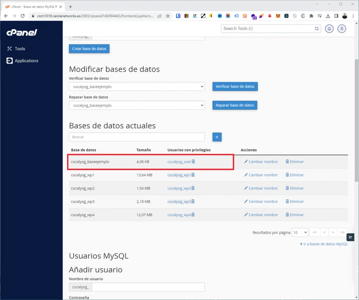
Task: Expand the Reparar base de datos dropdown
Action: point(137,105)
